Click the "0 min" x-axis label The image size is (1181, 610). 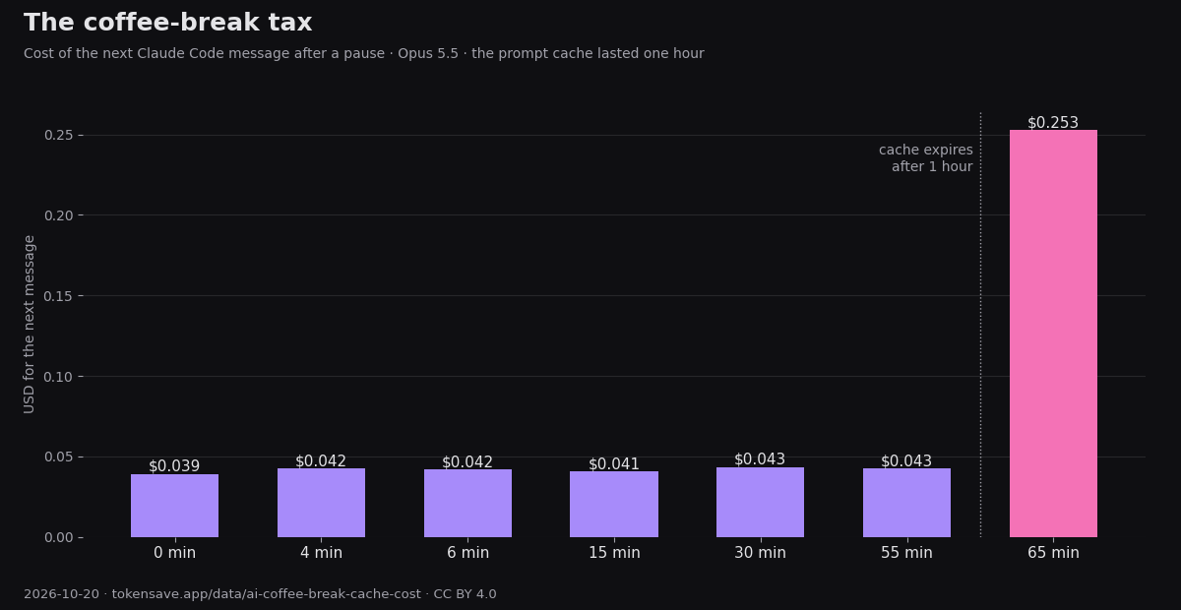point(174,553)
